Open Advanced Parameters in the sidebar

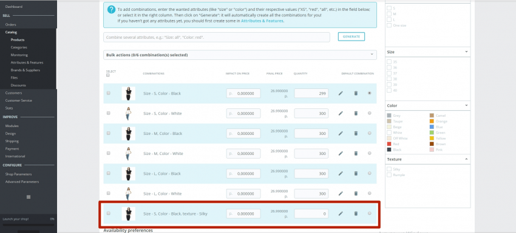[x=22, y=182]
